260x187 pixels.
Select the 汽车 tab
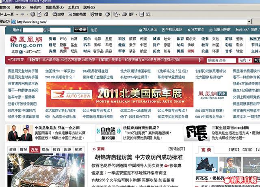point(35,150)
